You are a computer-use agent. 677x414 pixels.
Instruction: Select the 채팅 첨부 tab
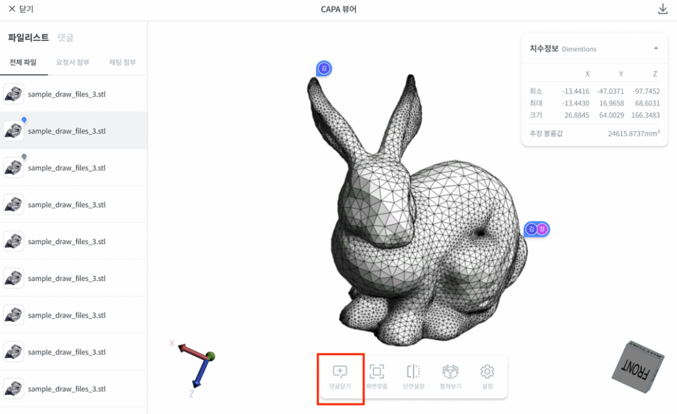[122, 63]
